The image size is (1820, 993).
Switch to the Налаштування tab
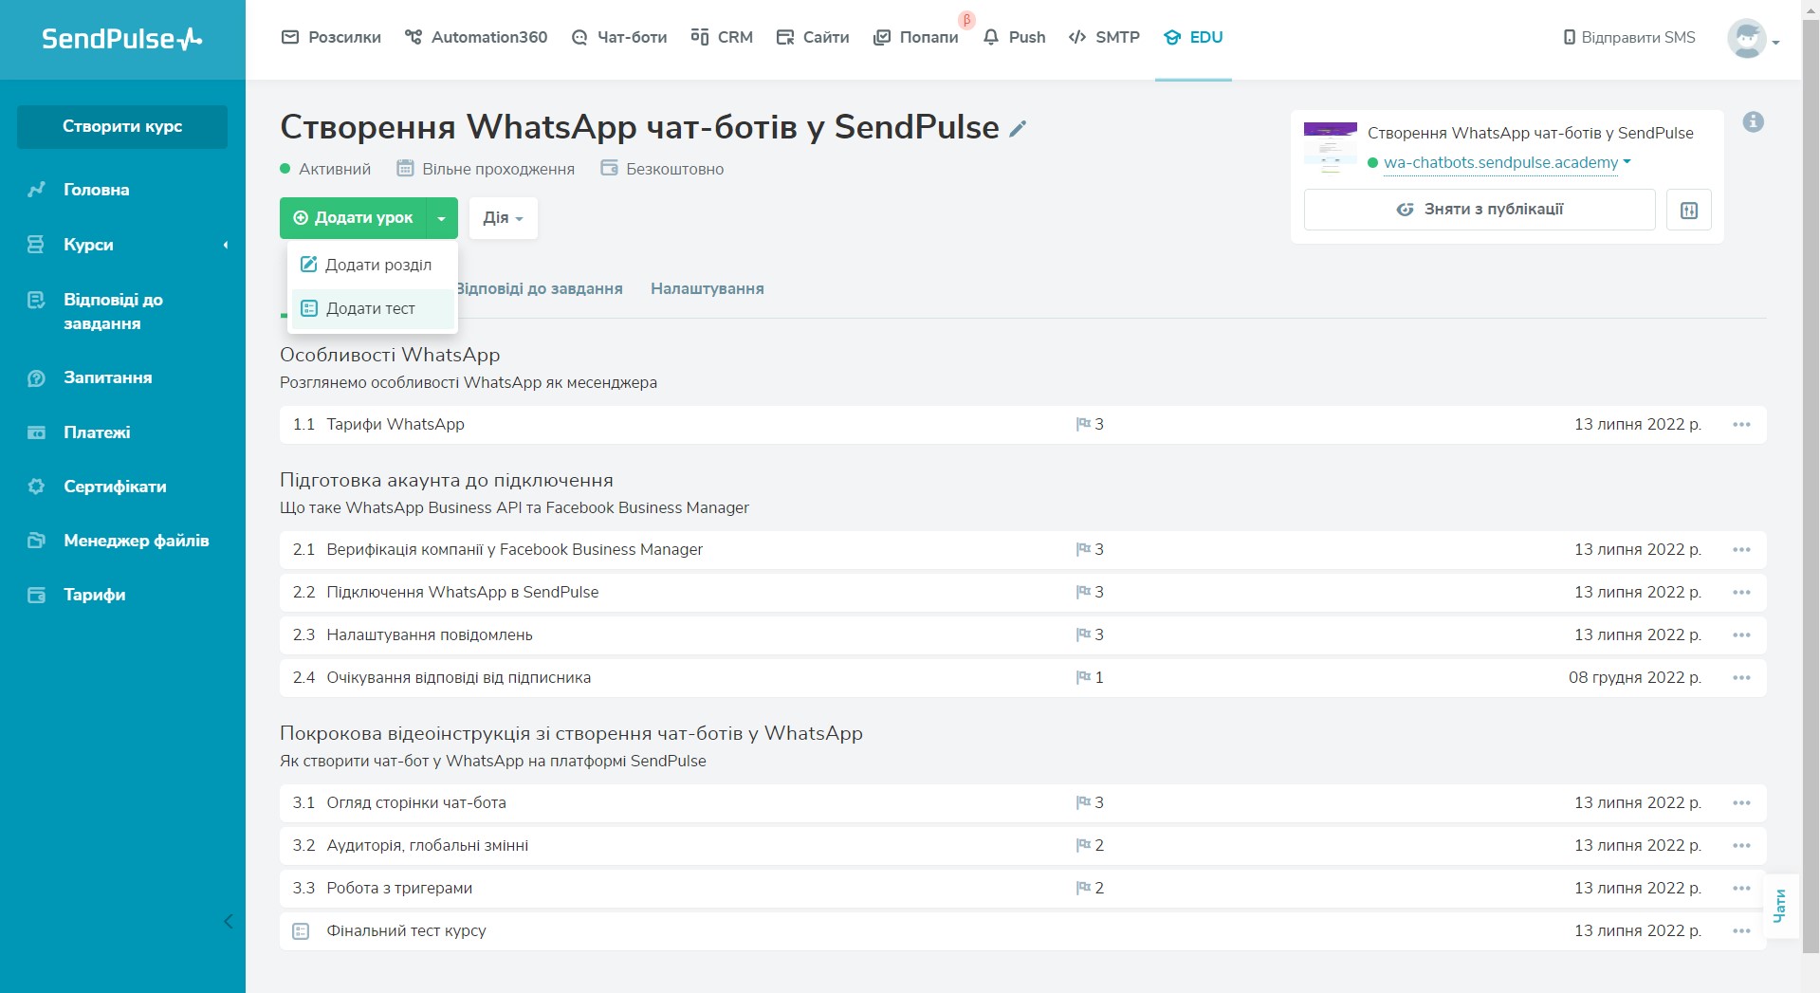tap(708, 288)
